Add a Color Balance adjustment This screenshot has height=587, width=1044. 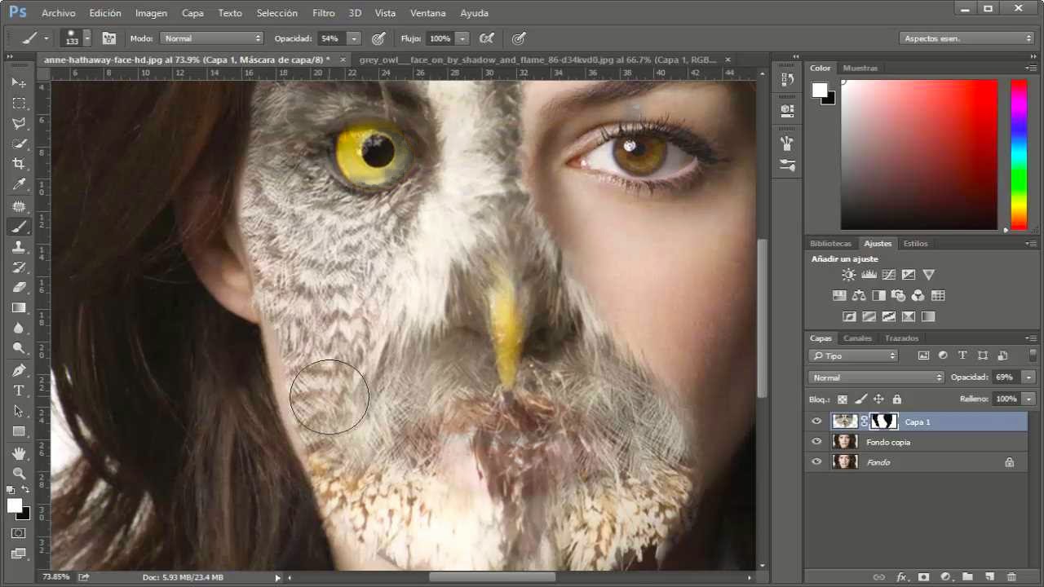(859, 296)
